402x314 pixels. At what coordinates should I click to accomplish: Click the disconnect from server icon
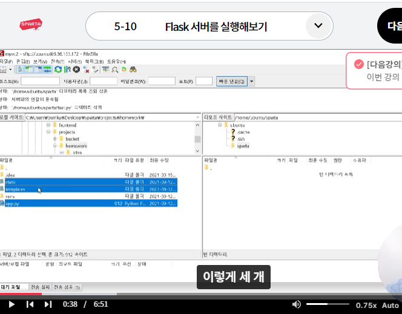pyautogui.click(x=85, y=70)
